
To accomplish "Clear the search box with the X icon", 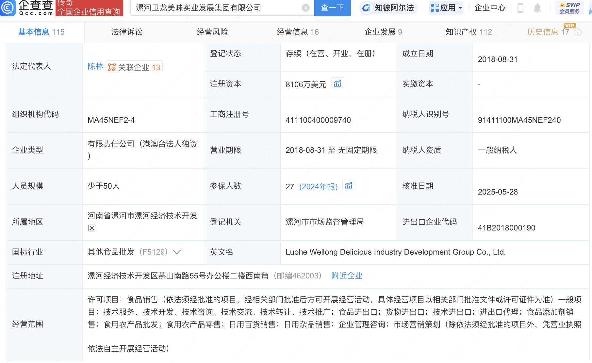I will 305,8.
